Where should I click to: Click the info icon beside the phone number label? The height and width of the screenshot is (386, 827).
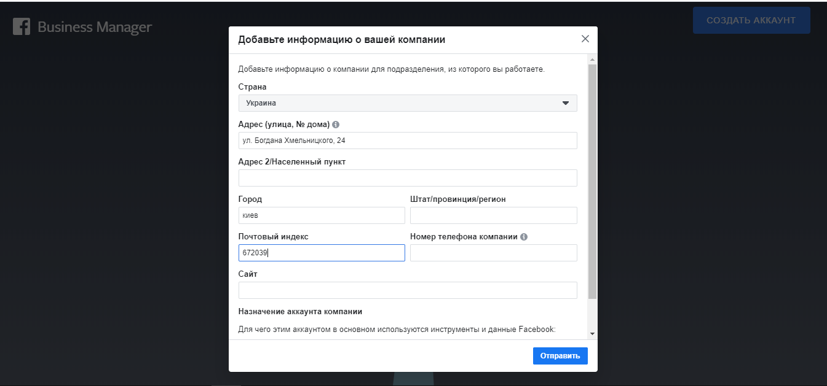(x=524, y=237)
